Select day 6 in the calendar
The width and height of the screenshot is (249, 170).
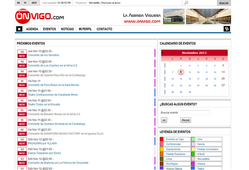pyautogui.click(x=223, y=65)
